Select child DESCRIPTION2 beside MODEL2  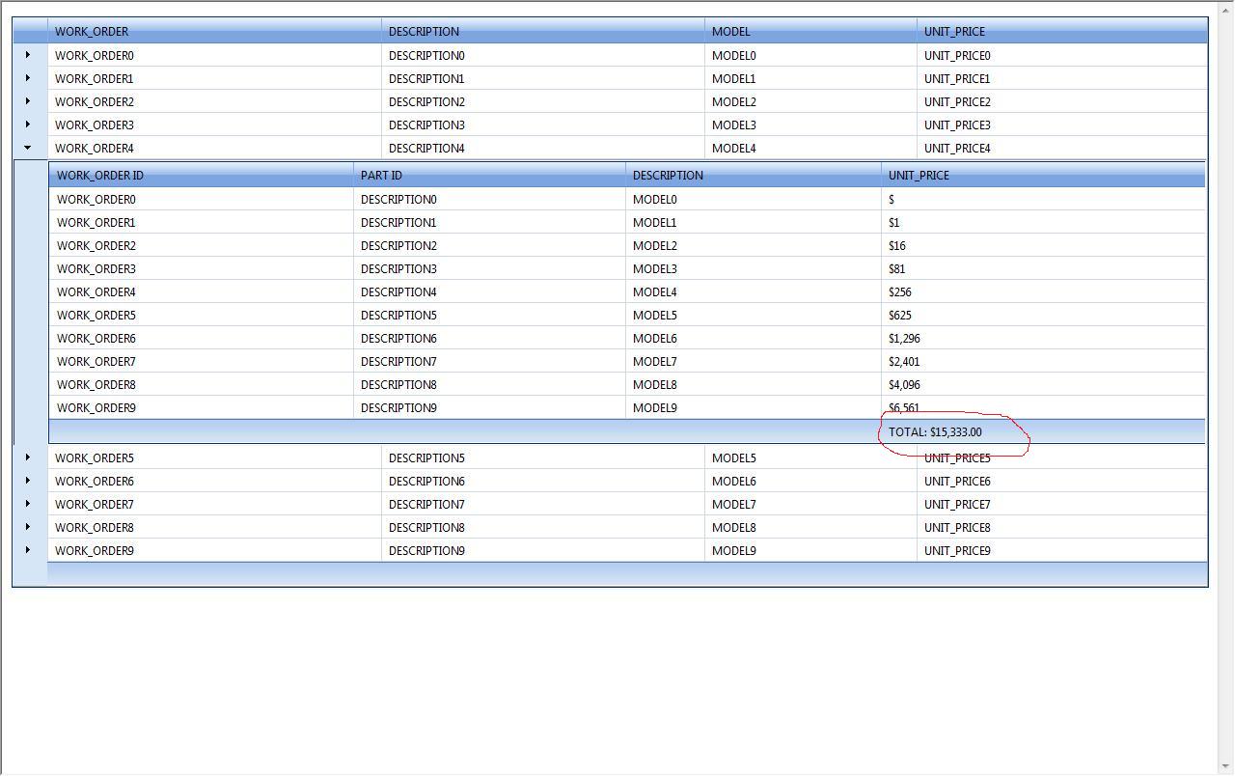pos(489,245)
